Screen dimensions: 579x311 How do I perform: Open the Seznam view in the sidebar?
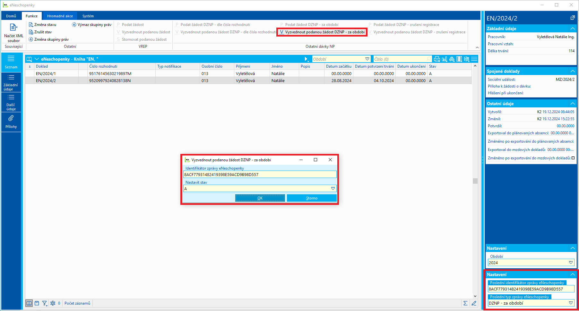(x=11, y=62)
